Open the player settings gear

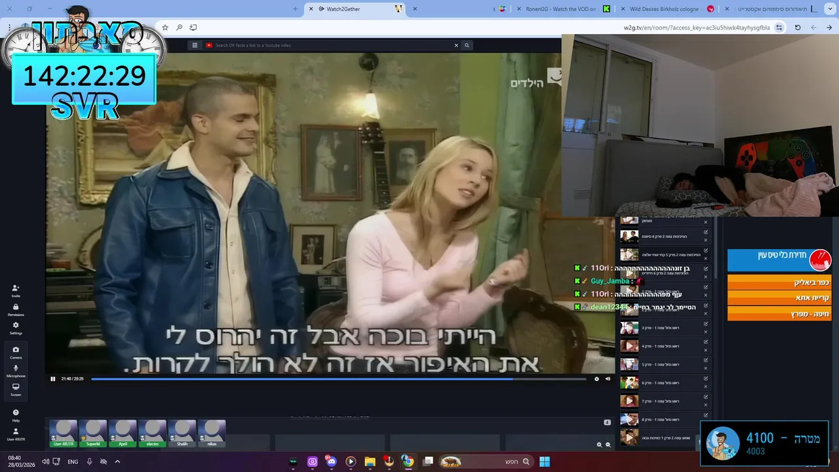pyautogui.click(x=596, y=379)
